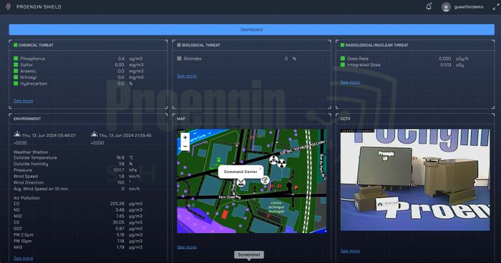
Task: Click the Wind Direction value 150
Action: [x=121, y=182]
